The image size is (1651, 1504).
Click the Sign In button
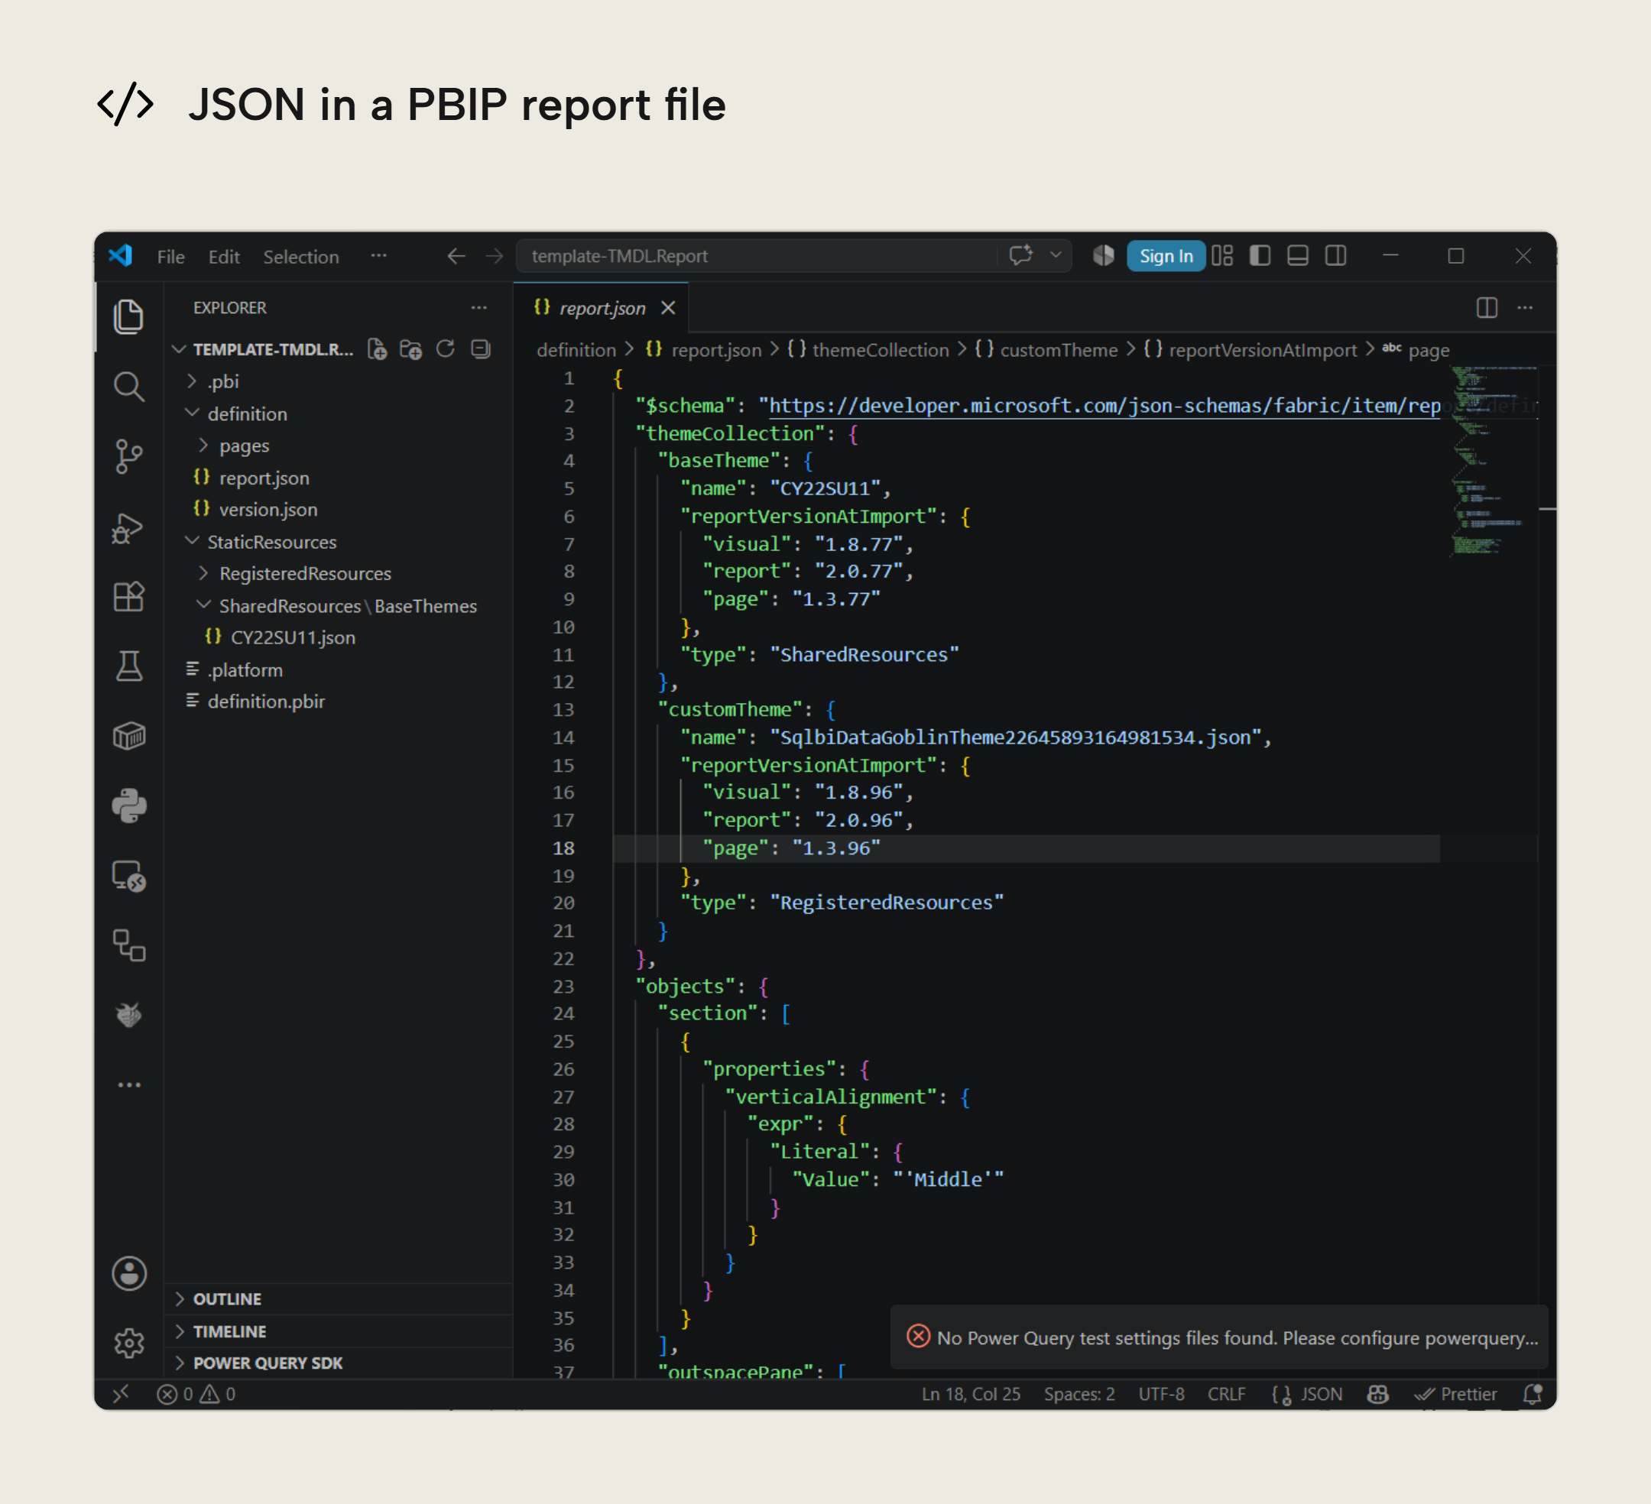point(1166,256)
